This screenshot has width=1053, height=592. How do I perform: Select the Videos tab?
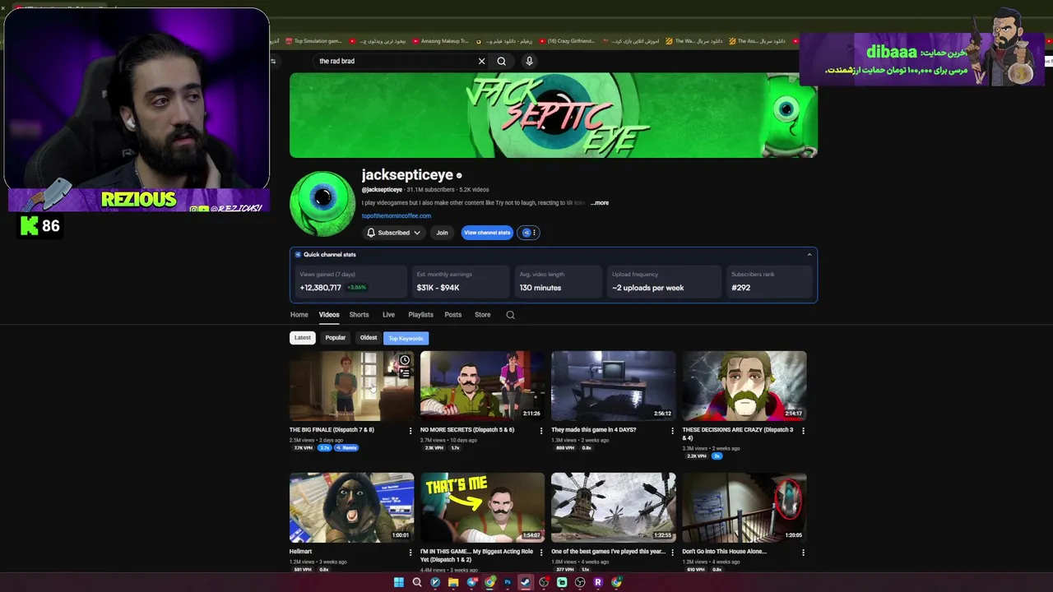point(329,315)
